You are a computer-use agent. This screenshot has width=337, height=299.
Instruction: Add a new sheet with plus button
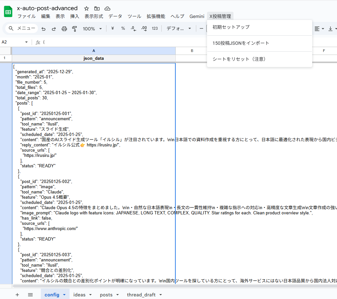(x=17, y=295)
